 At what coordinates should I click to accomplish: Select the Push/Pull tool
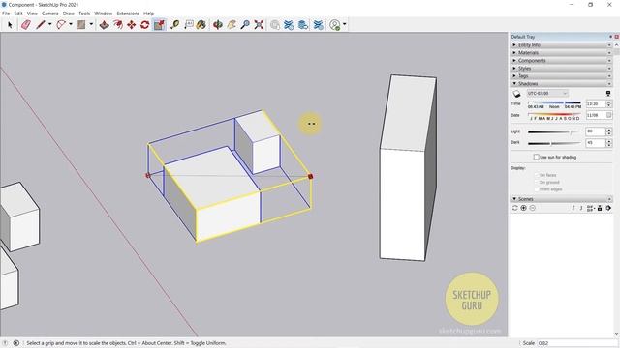(x=104, y=25)
